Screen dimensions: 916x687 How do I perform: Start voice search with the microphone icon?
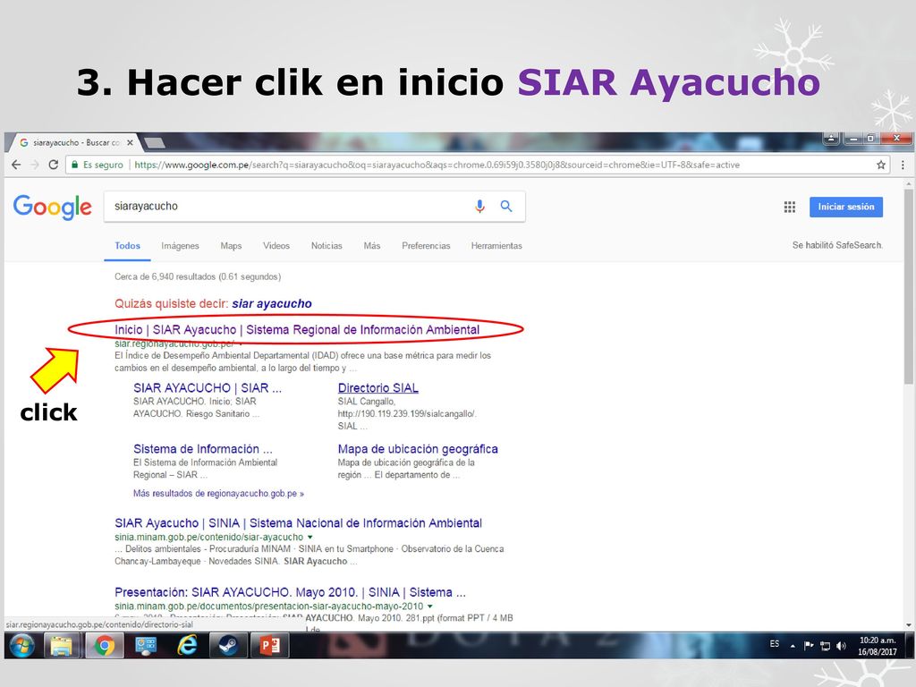coord(479,207)
